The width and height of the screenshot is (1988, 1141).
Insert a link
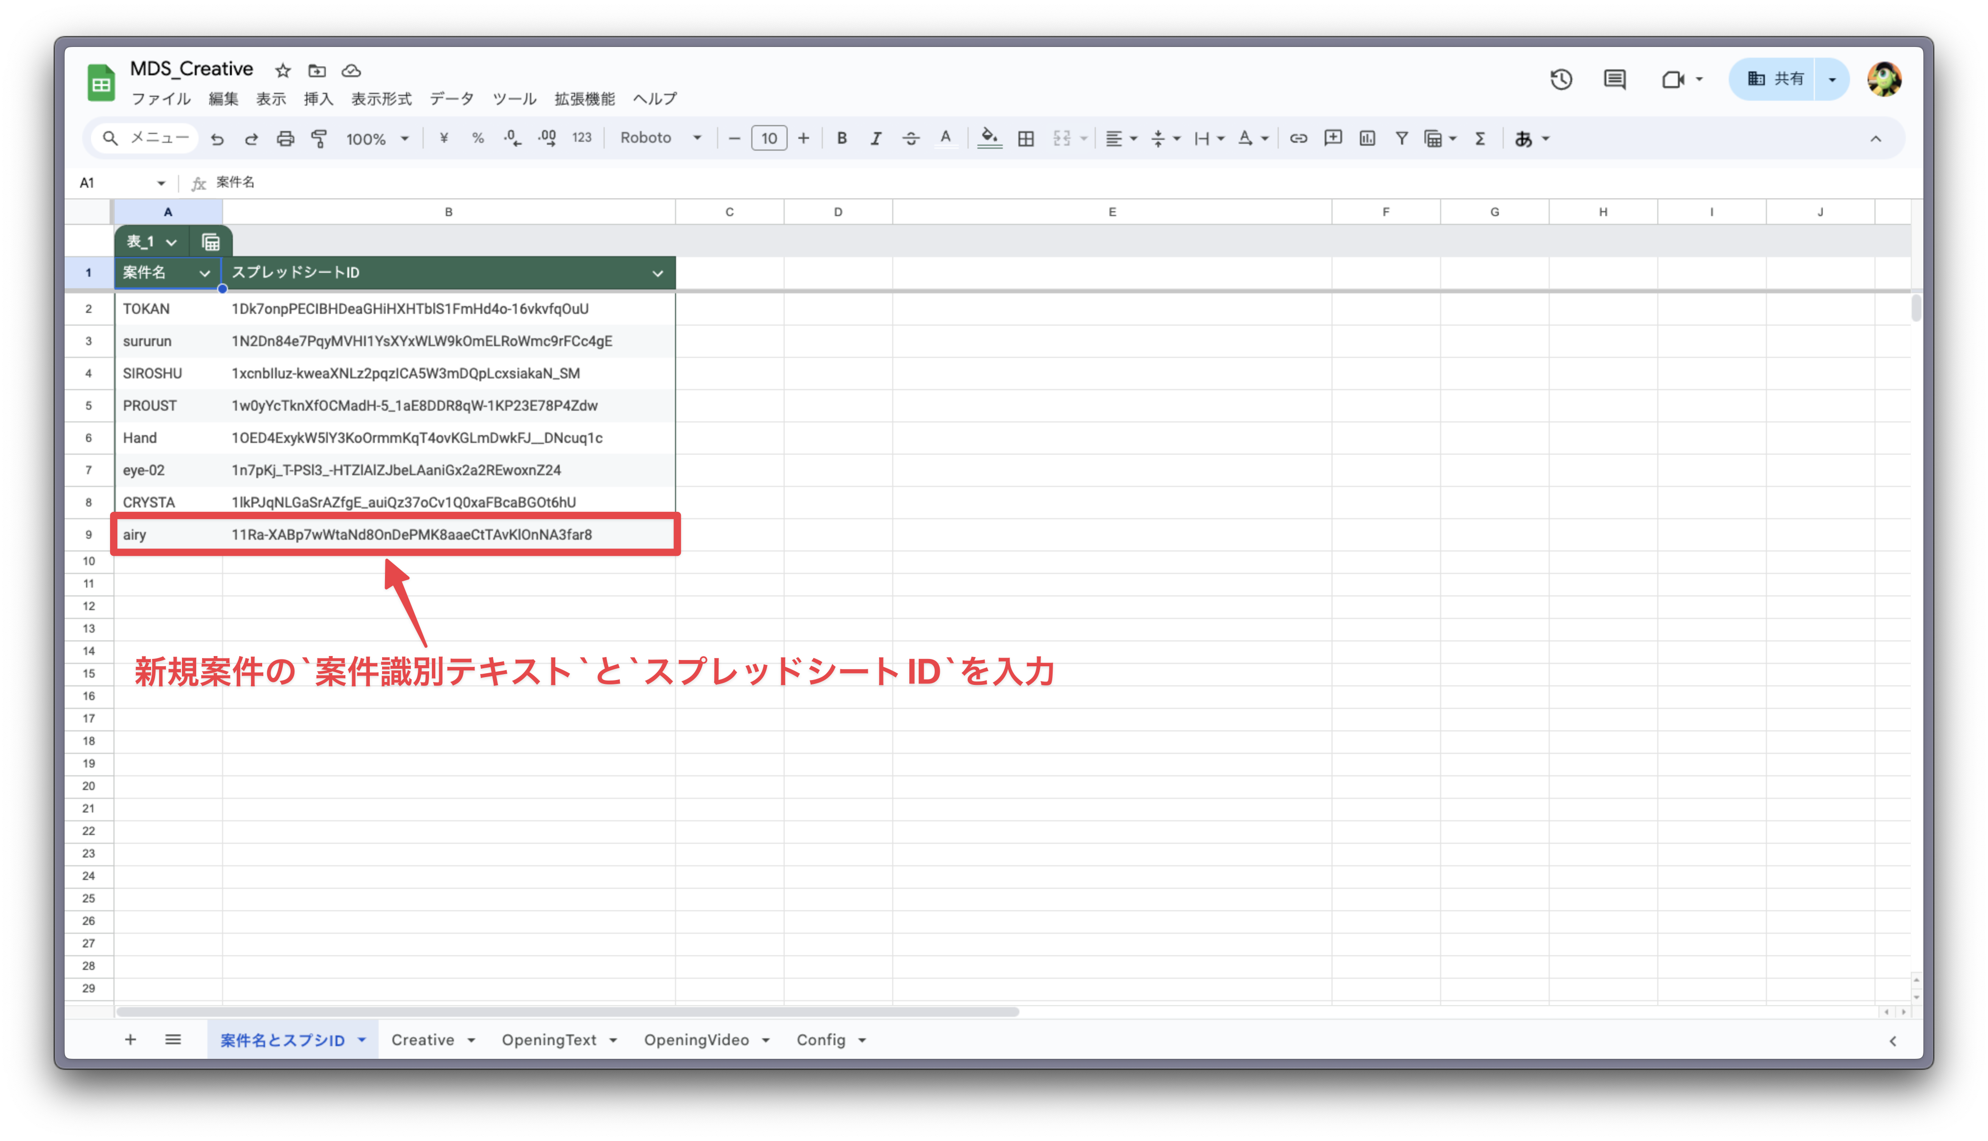coord(1298,138)
